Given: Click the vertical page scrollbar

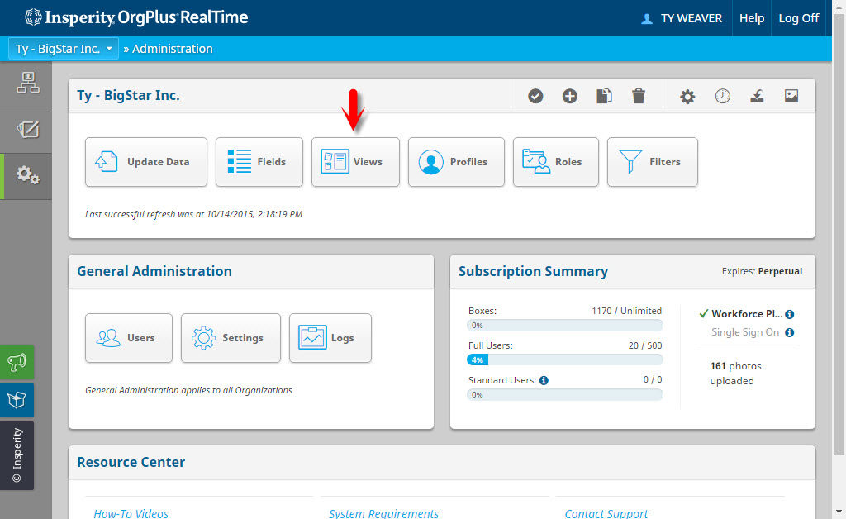Looking at the screenshot, I should point(839,236).
